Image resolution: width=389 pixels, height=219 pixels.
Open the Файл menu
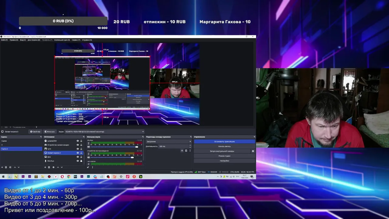[4, 40]
